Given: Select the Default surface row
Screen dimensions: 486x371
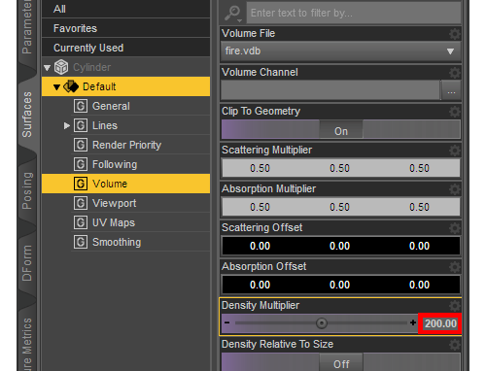Looking at the screenshot, I should coord(125,86).
